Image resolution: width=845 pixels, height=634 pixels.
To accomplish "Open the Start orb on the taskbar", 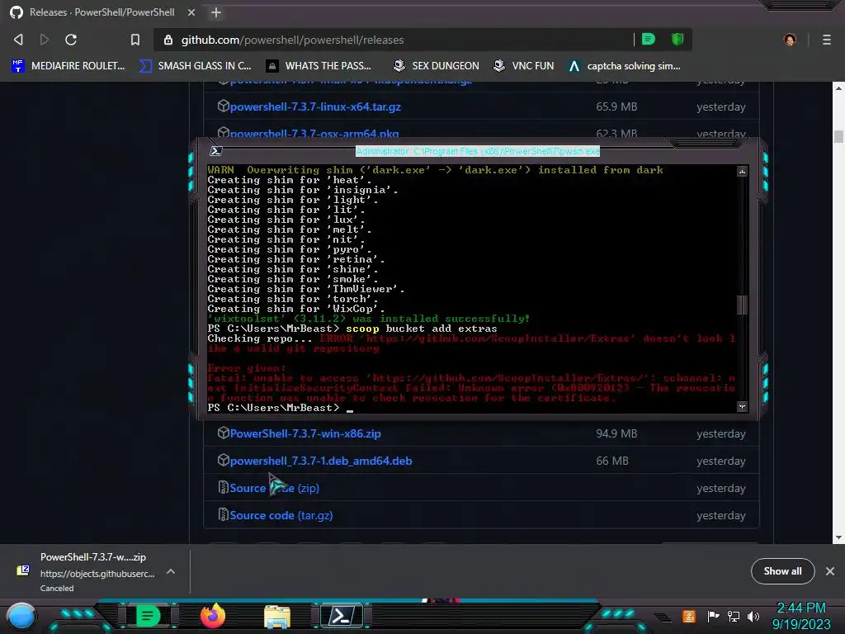I will pyautogui.click(x=21, y=616).
